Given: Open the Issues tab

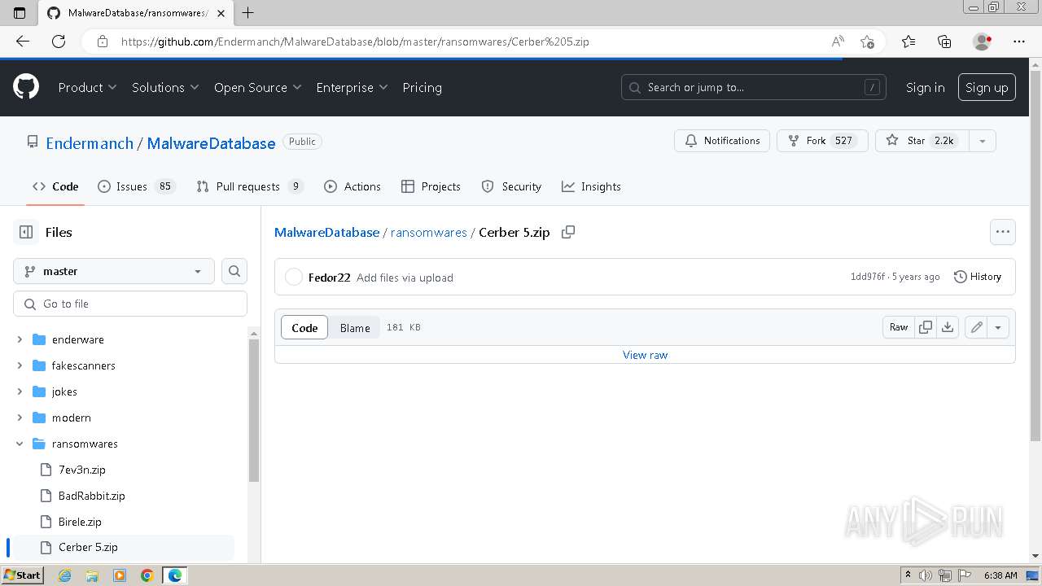Looking at the screenshot, I should [x=136, y=186].
